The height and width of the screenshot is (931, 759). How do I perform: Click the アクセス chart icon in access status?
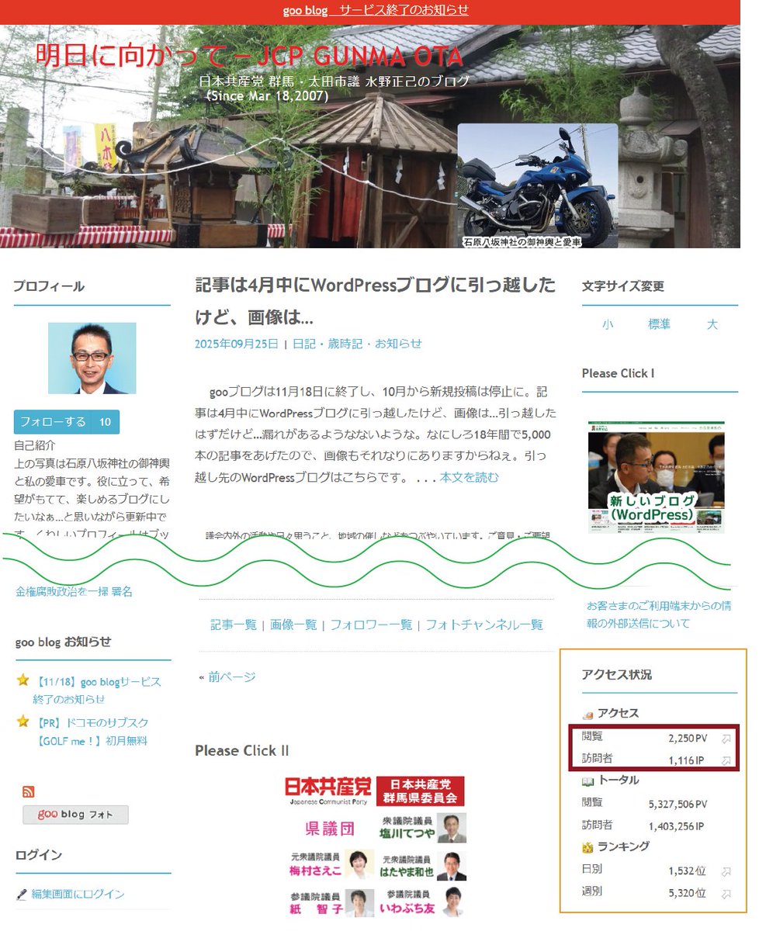coord(589,713)
